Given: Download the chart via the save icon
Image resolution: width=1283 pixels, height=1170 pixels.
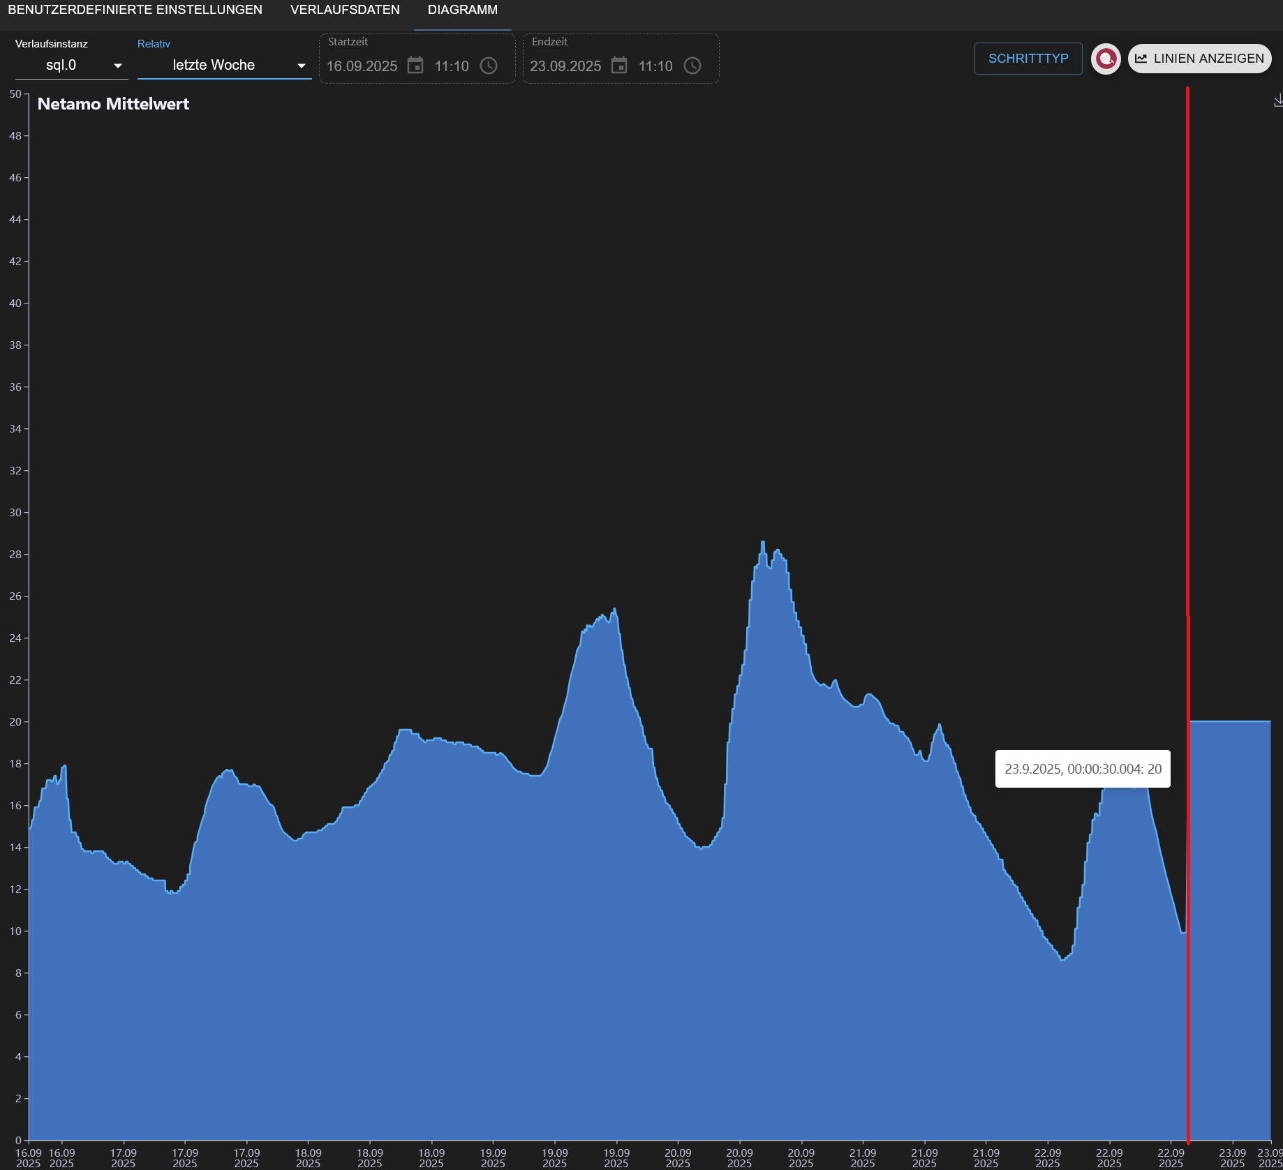Looking at the screenshot, I should (x=1277, y=100).
